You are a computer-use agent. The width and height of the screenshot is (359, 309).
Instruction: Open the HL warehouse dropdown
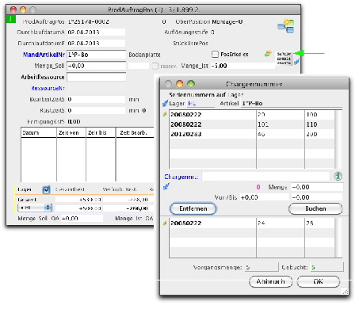[35, 208]
